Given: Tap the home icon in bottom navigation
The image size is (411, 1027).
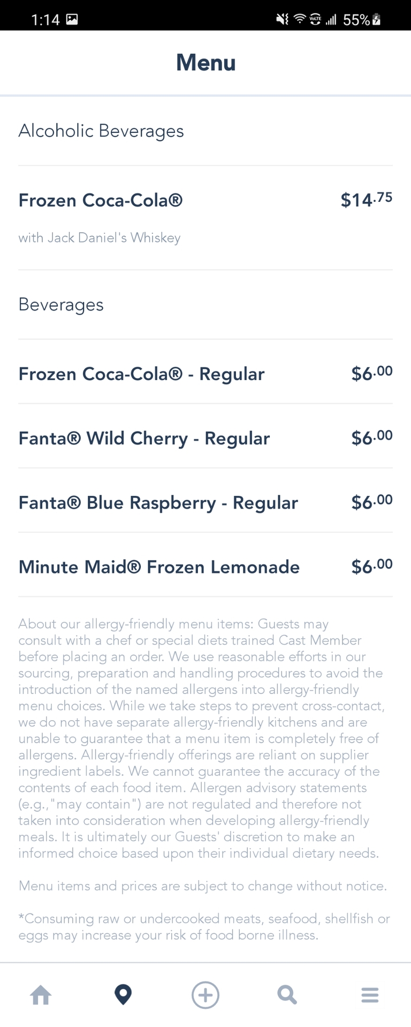Looking at the screenshot, I should pos(41,995).
